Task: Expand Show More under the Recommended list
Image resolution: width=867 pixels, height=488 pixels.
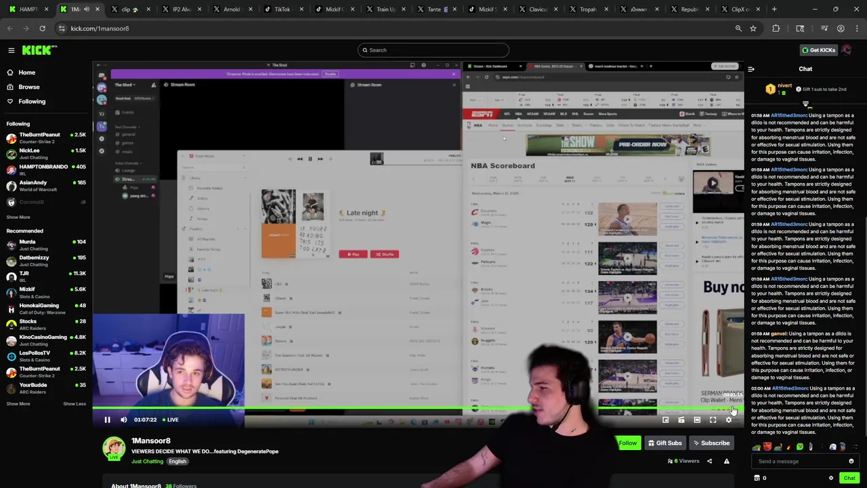Action: pyautogui.click(x=18, y=404)
